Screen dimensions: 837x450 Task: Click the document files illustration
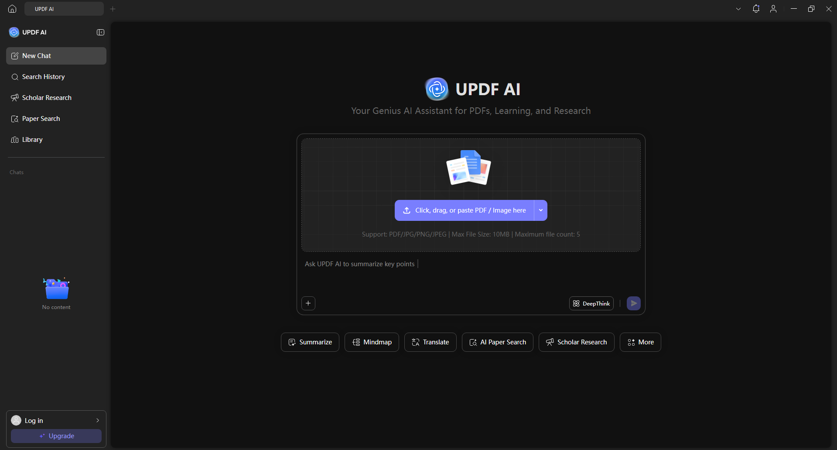(x=469, y=168)
